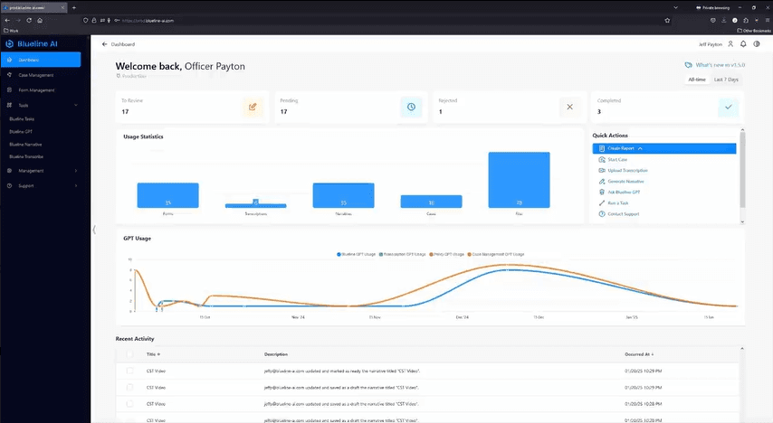Toggle the theme contrast icon in header
773x423 pixels.
point(756,43)
